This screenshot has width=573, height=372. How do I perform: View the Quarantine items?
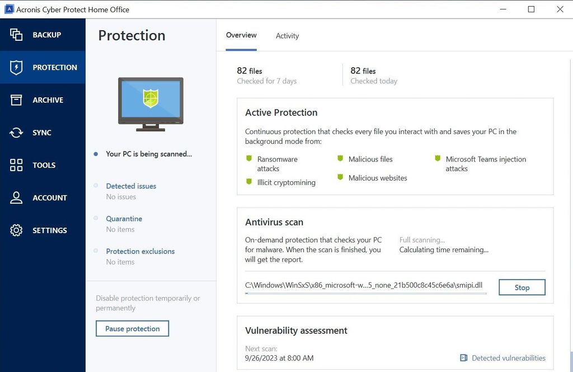[124, 218]
